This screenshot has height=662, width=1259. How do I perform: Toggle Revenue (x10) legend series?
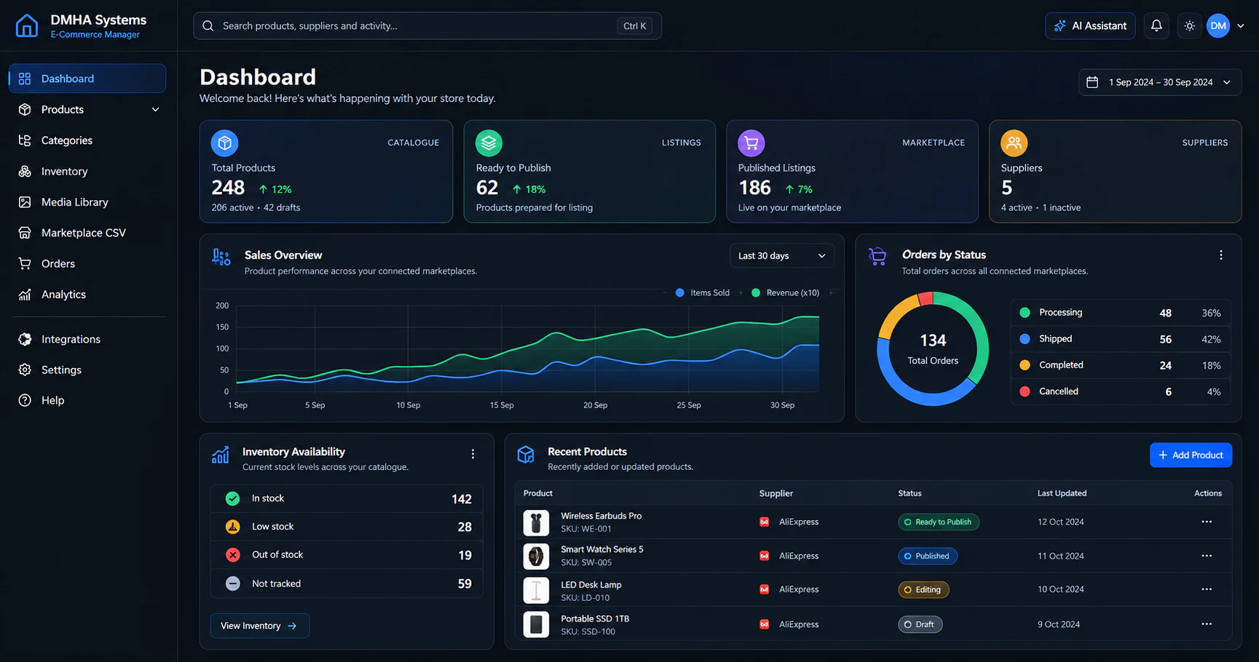pos(785,292)
